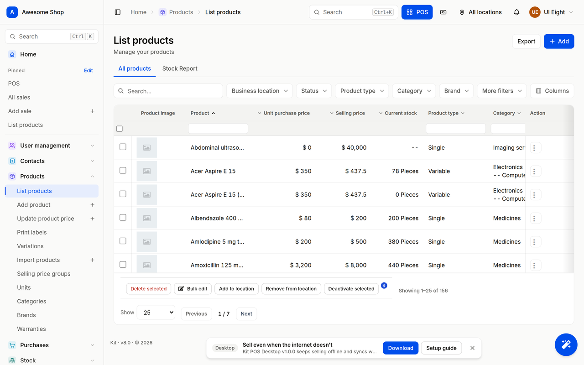The width and height of the screenshot is (584, 365).
Task: Toggle the select-all products checkbox
Action: 120,129
